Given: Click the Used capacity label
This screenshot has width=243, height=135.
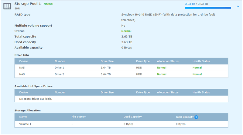Looking at the screenshot, I should 25,42.
